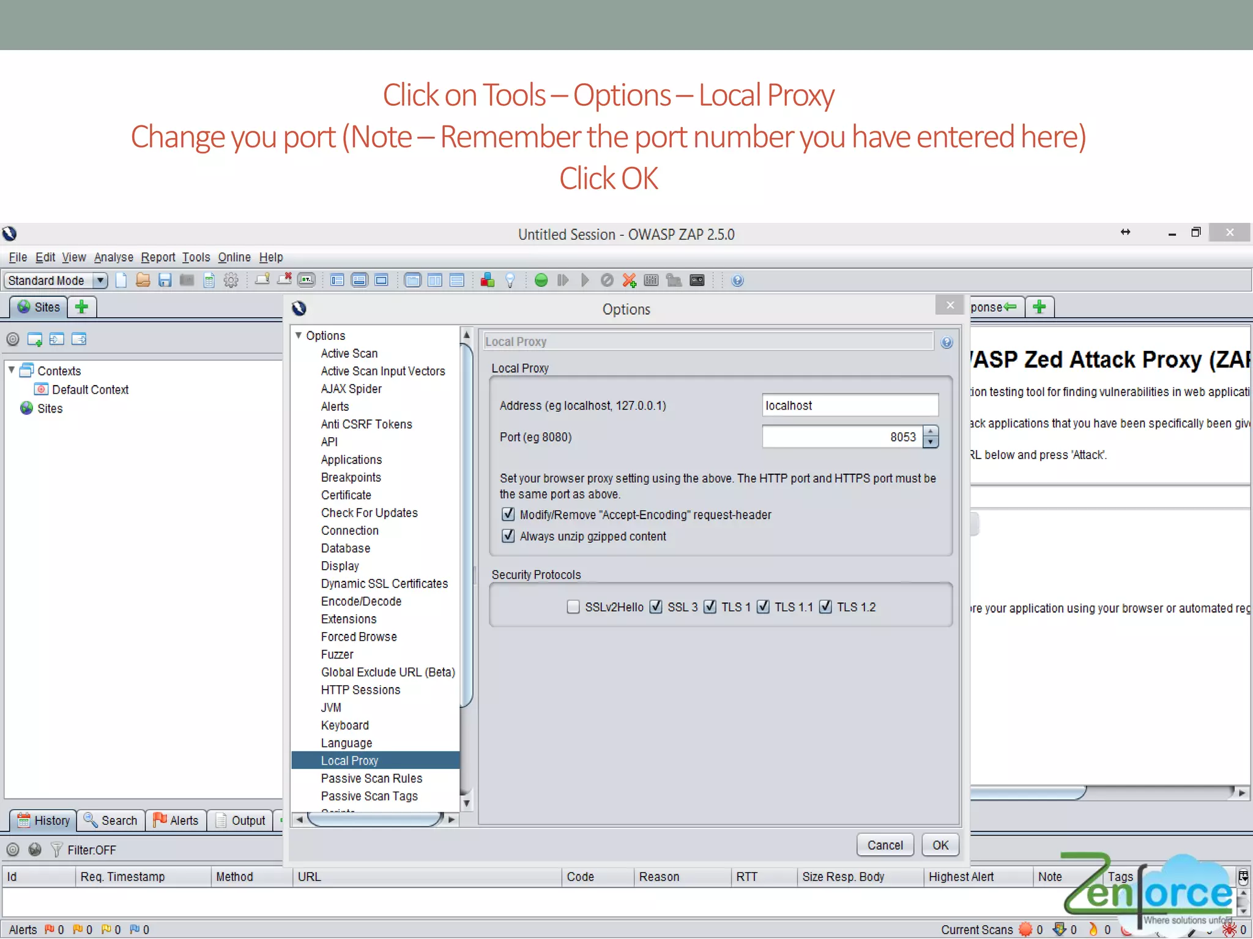This screenshot has width=1253, height=939.
Task: Open Session Properties clipboard icon
Action: [x=209, y=280]
